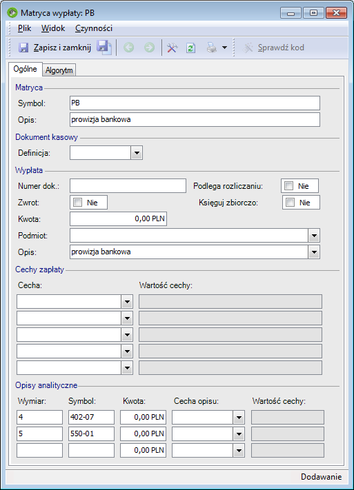This screenshot has width=354, height=490.
Task: Open the first Cecha dropdown
Action: click(127, 302)
